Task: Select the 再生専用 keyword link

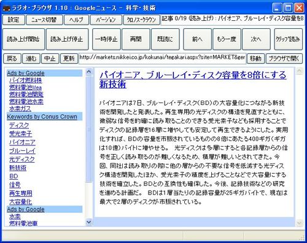Action: coord(21,193)
